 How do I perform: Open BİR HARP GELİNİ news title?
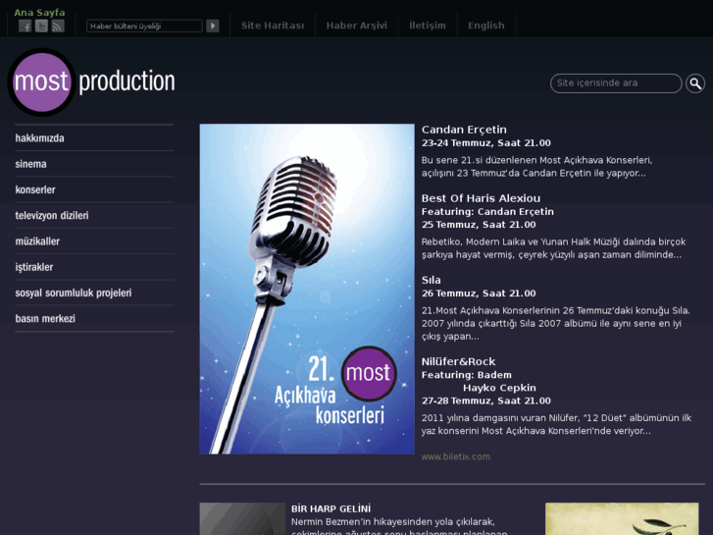331,508
